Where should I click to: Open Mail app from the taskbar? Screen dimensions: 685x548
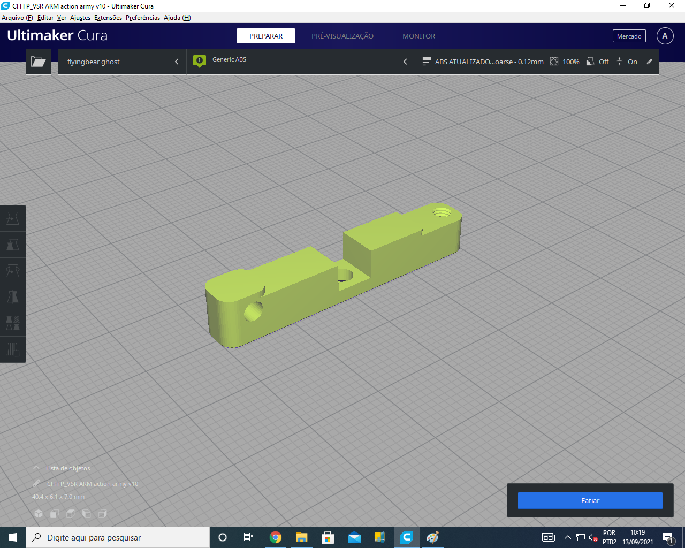point(354,537)
